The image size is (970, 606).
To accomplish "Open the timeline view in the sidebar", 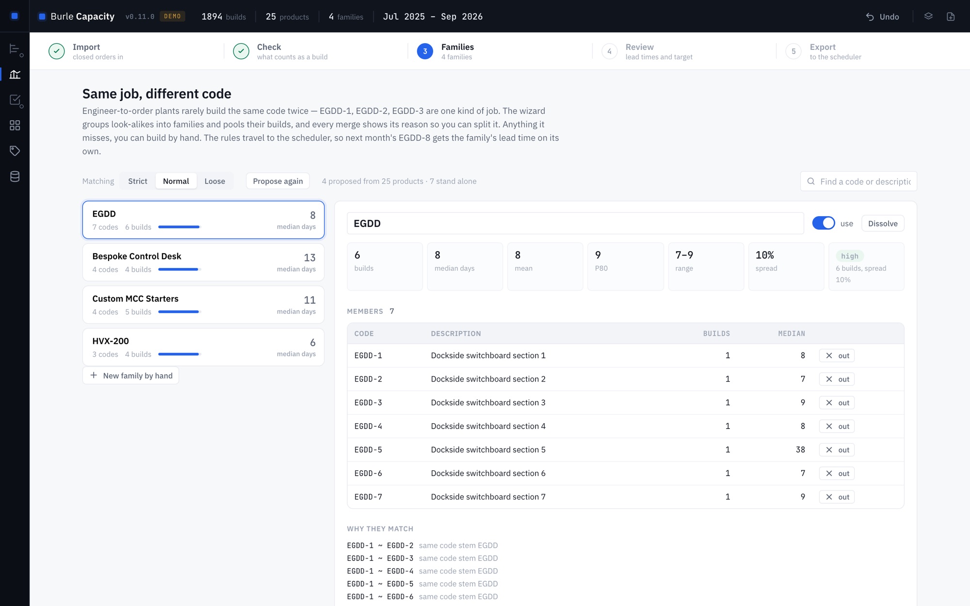I will point(15,49).
